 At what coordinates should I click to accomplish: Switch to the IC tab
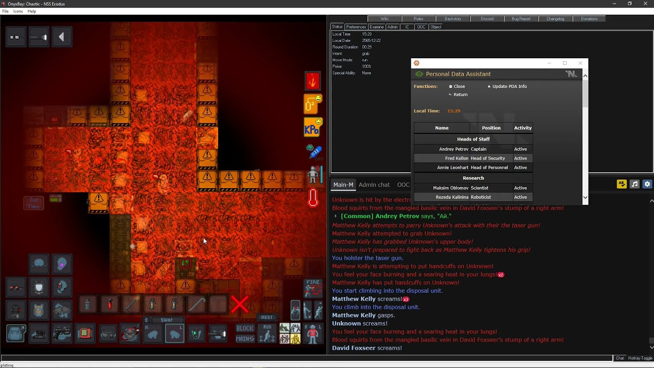(407, 27)
